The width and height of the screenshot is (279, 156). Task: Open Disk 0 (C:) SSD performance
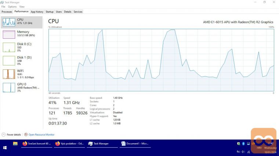point(22,47)
